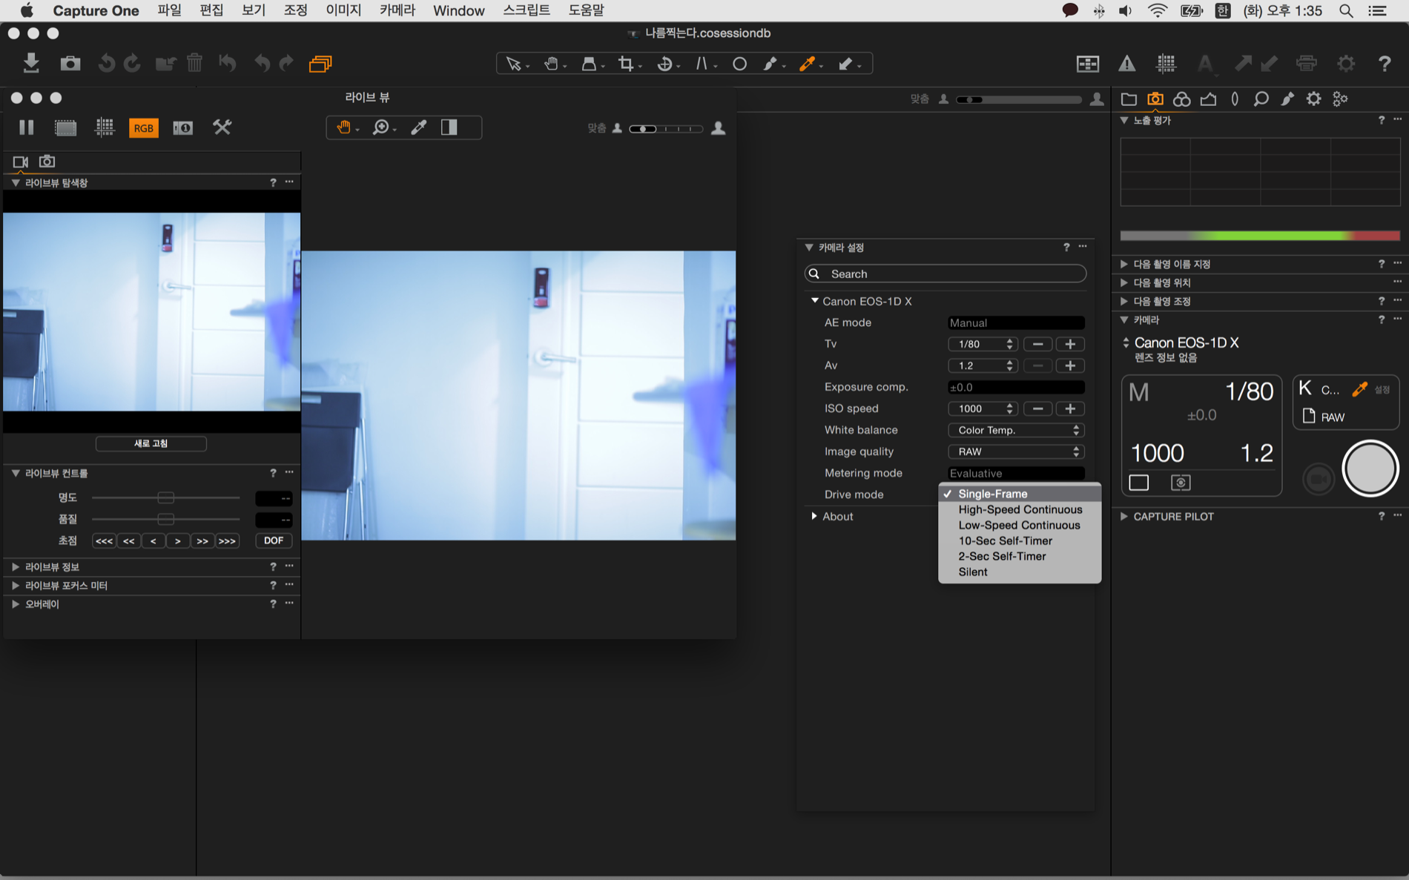1409x880 pixels.
Task: Click the exposure warning triangle icon
Action: pyautogui.click(x=1126, y=64)
